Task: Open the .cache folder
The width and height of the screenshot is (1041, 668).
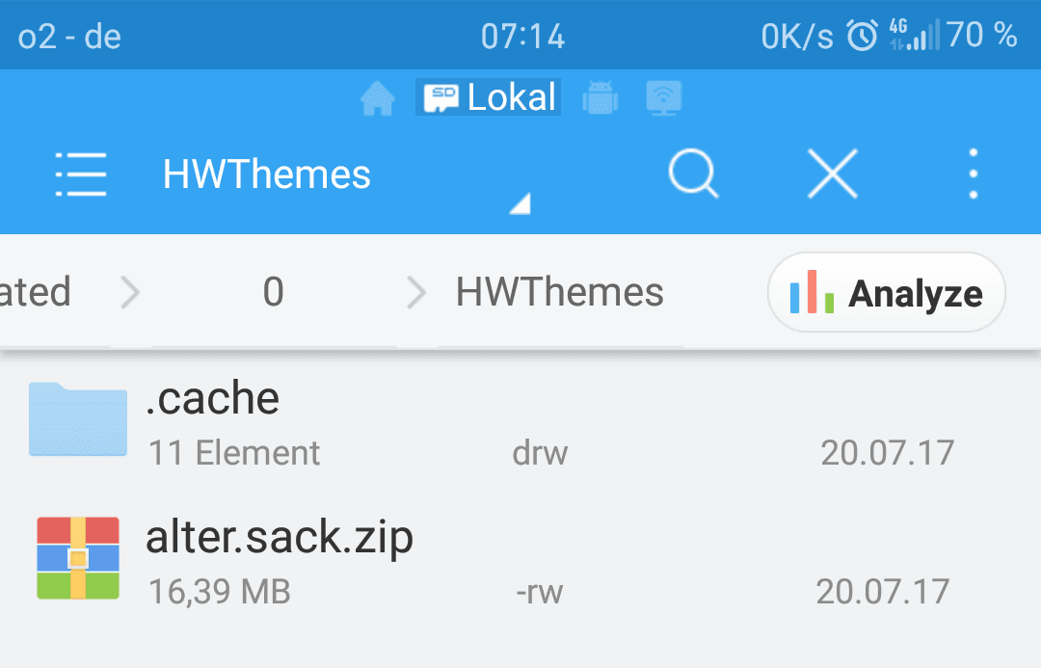Action: [520, 421]
